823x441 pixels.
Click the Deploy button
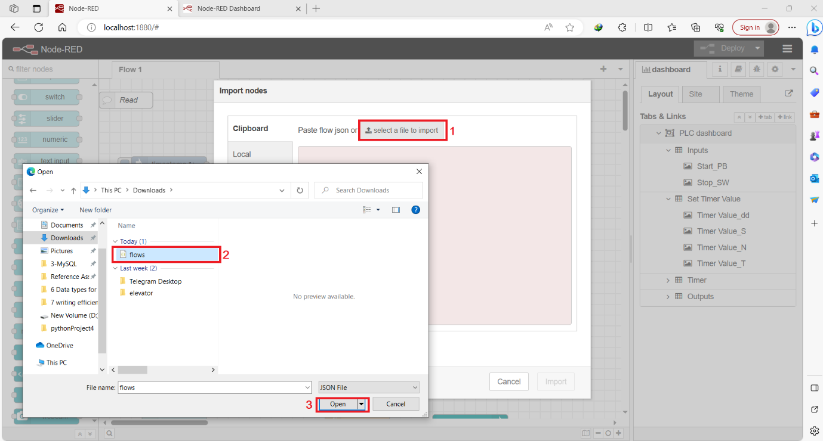coord(723,48)
